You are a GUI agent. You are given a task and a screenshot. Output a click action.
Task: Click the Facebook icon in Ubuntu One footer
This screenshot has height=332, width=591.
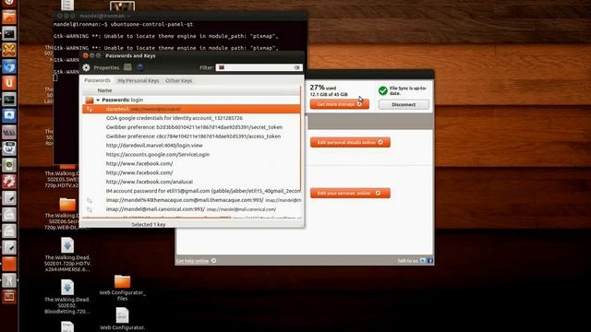[x=430, y=260]
